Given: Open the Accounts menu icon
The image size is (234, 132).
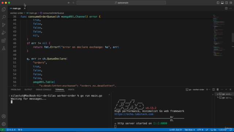Looking at the screenshot, I should (x=4, y=116).
